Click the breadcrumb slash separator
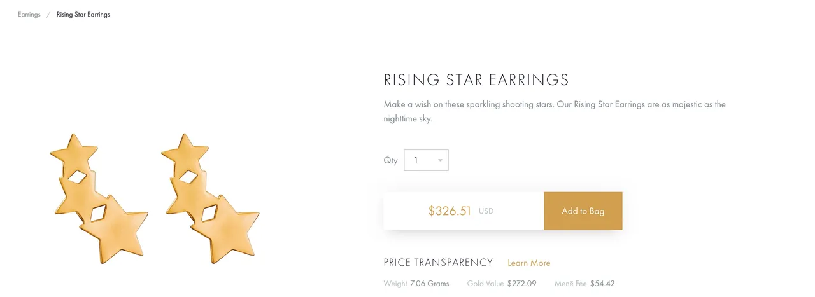815x297 pixels. pos(48,15)
